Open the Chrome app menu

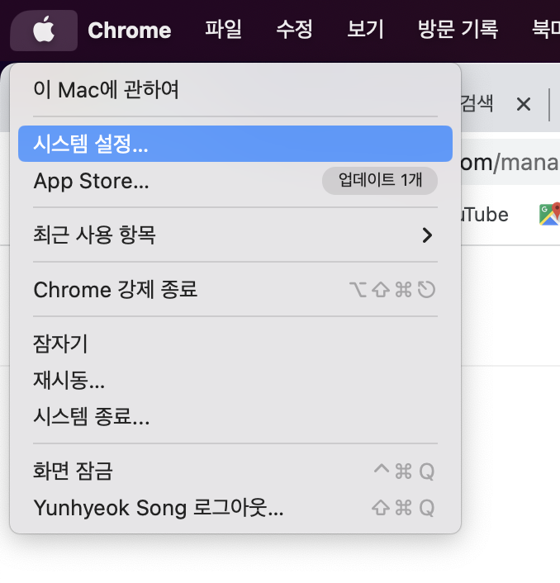coord(130,30)
